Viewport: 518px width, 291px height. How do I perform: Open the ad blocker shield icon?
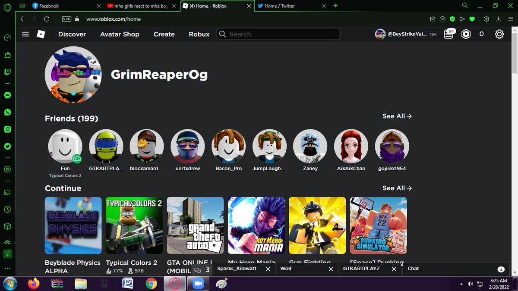pos(452,19)
